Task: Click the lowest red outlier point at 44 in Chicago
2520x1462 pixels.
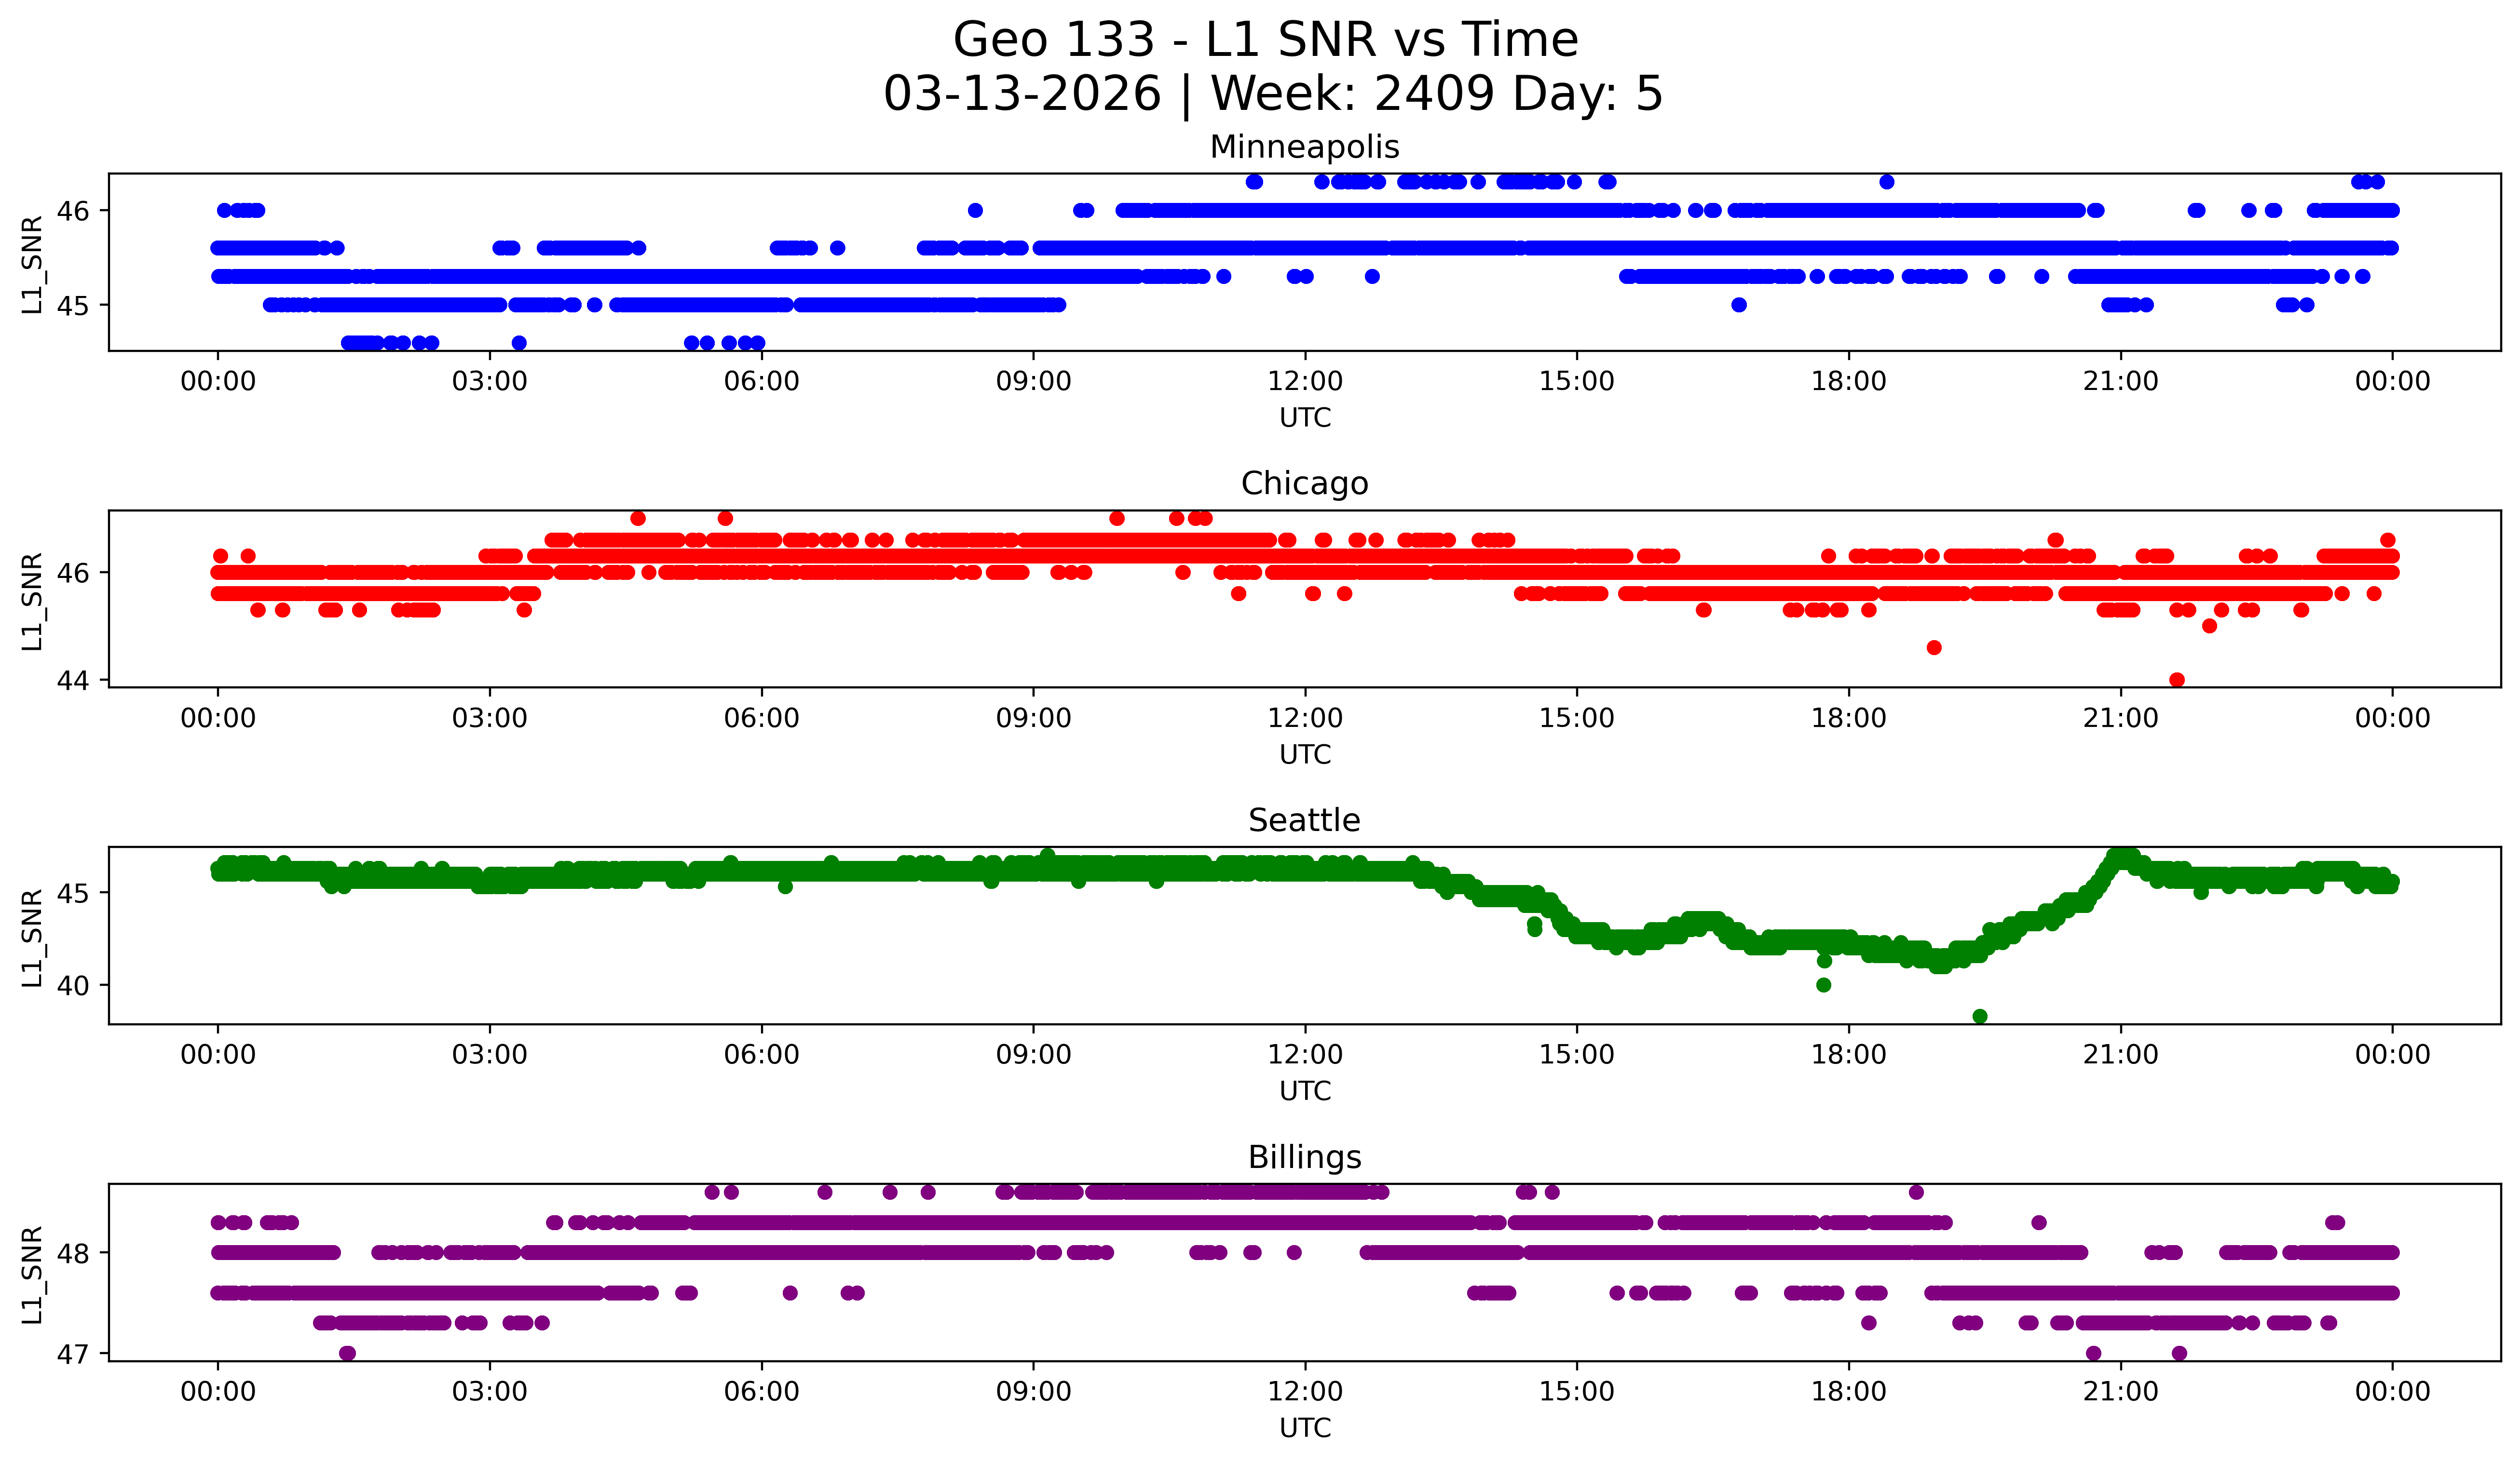Action: (x=2177, y=680)
